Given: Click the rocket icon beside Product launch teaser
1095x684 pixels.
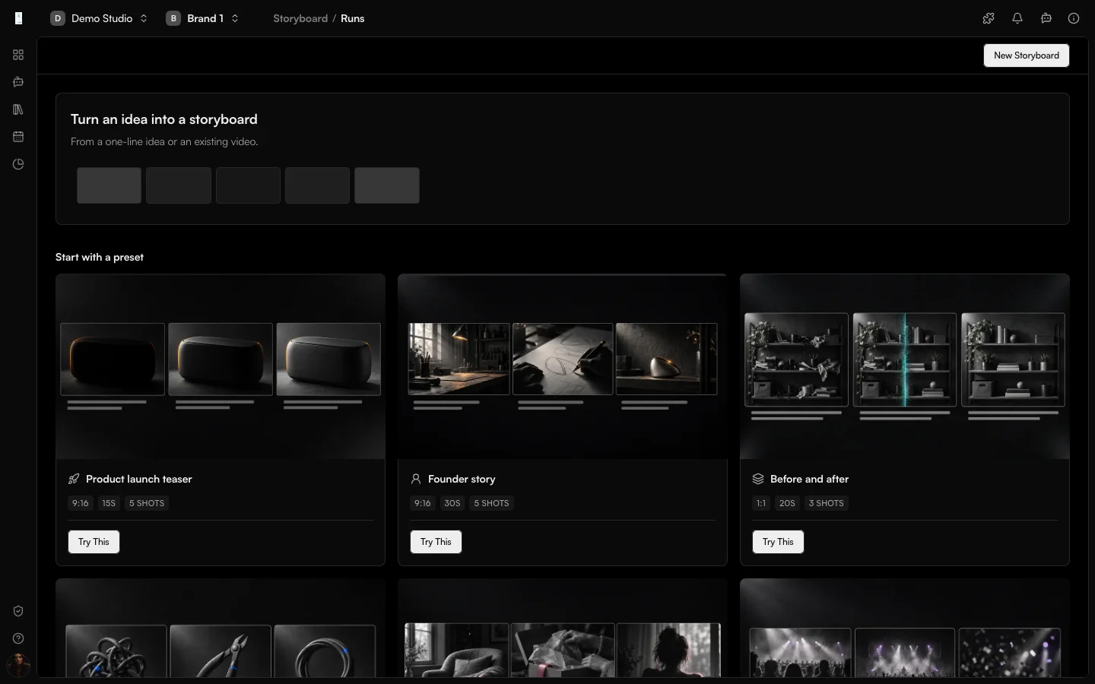Looking at the screenshot, I should 74,479.
